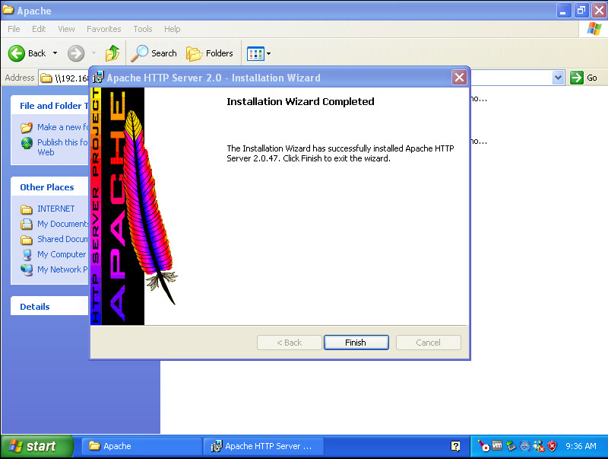Expand the Views dropdown arrow
This screenshot has width=608, height=459.
tap(269, 53)
